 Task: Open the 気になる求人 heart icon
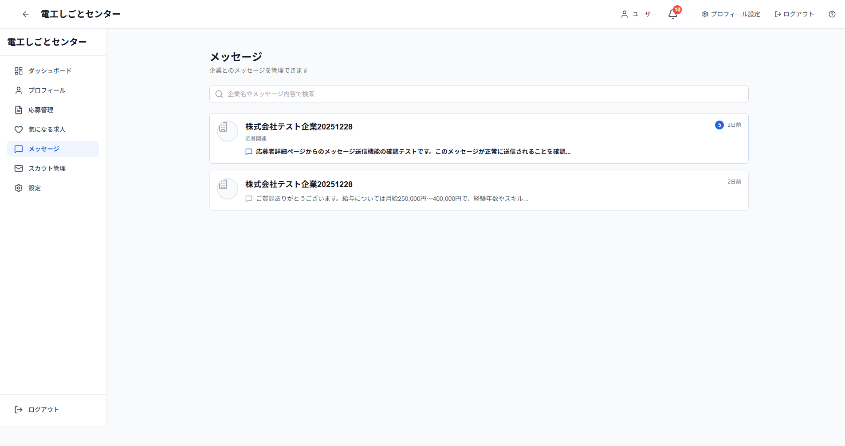pos(18,129)
